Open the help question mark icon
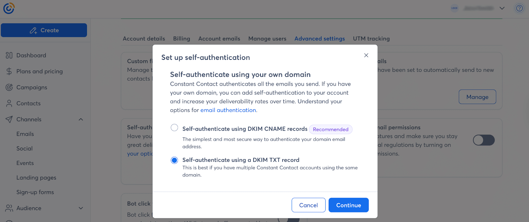The height and width of the screenshot is (222, 529). coord(519,8)
